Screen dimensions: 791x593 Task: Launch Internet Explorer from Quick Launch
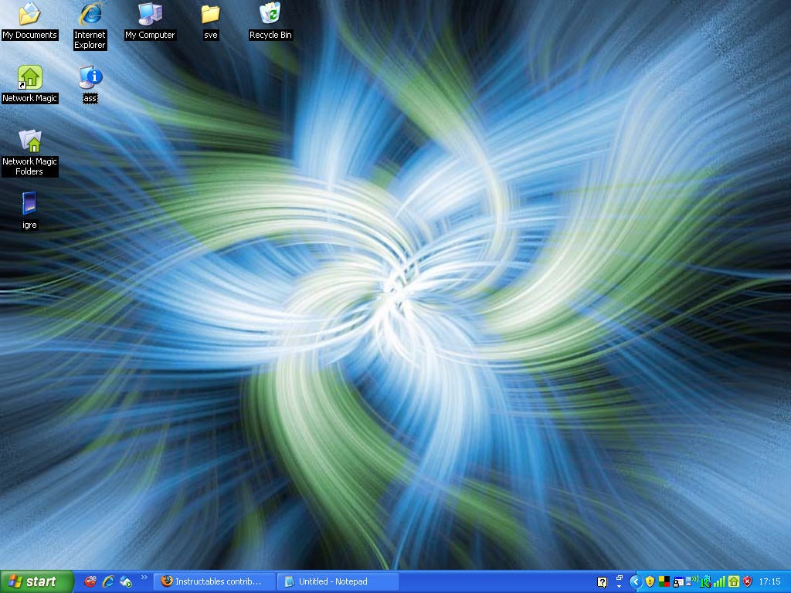click(108, 581)
